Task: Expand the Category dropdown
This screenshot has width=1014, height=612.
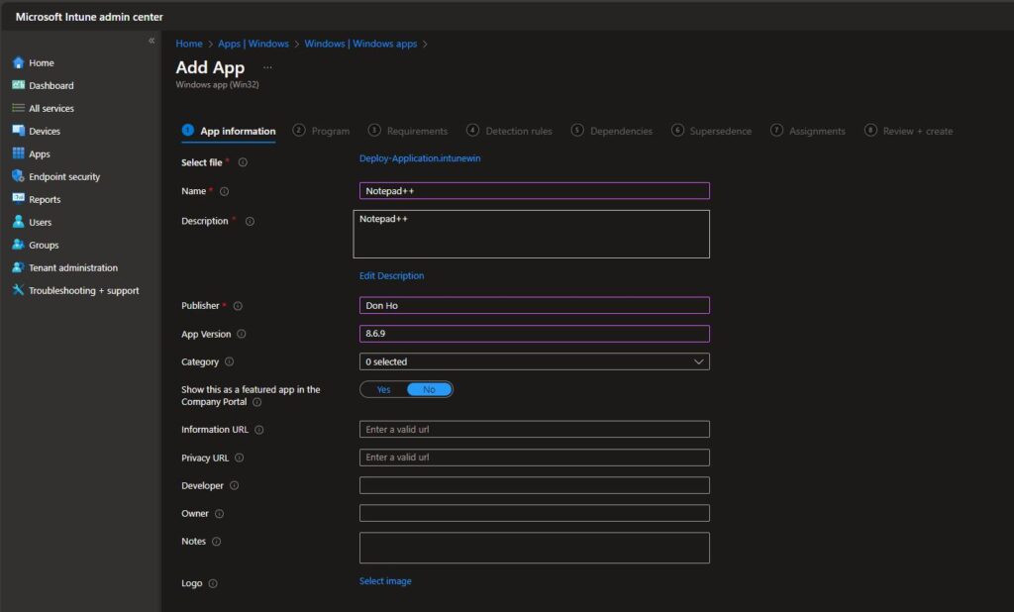Action: pyautogui.click(x=534, y=361)
